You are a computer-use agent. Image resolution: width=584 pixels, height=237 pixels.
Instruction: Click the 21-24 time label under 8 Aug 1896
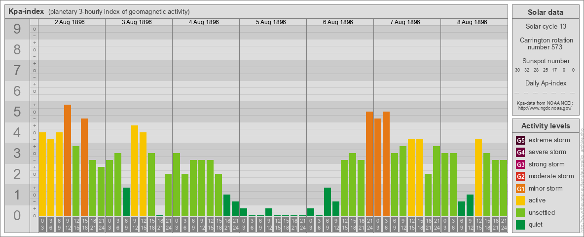click(x=503, y=225)
